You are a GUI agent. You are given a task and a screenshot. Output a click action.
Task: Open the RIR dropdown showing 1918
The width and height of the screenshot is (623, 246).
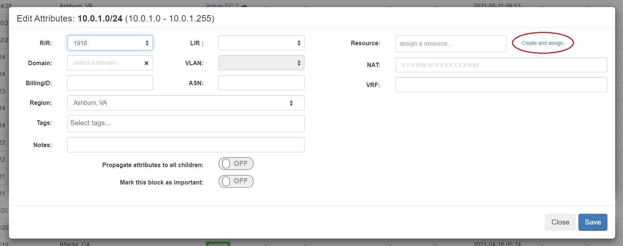(110, 43)
